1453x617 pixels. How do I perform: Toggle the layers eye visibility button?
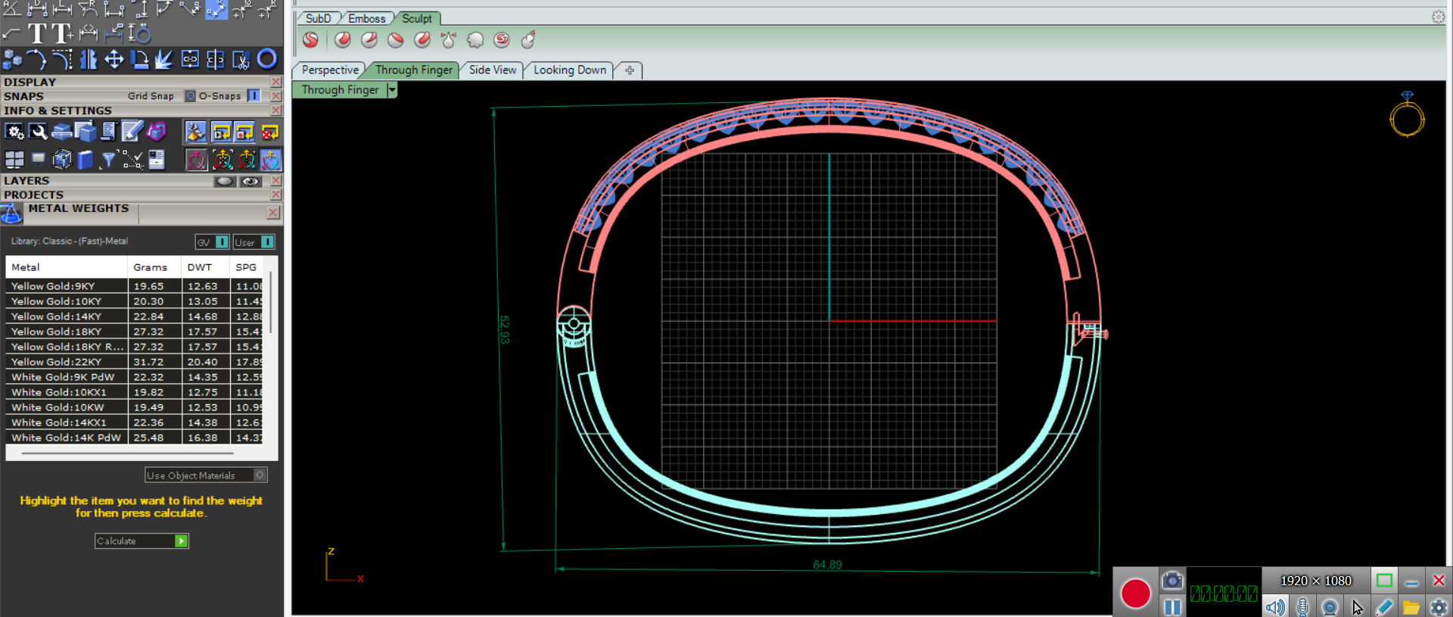coord(250,181)
